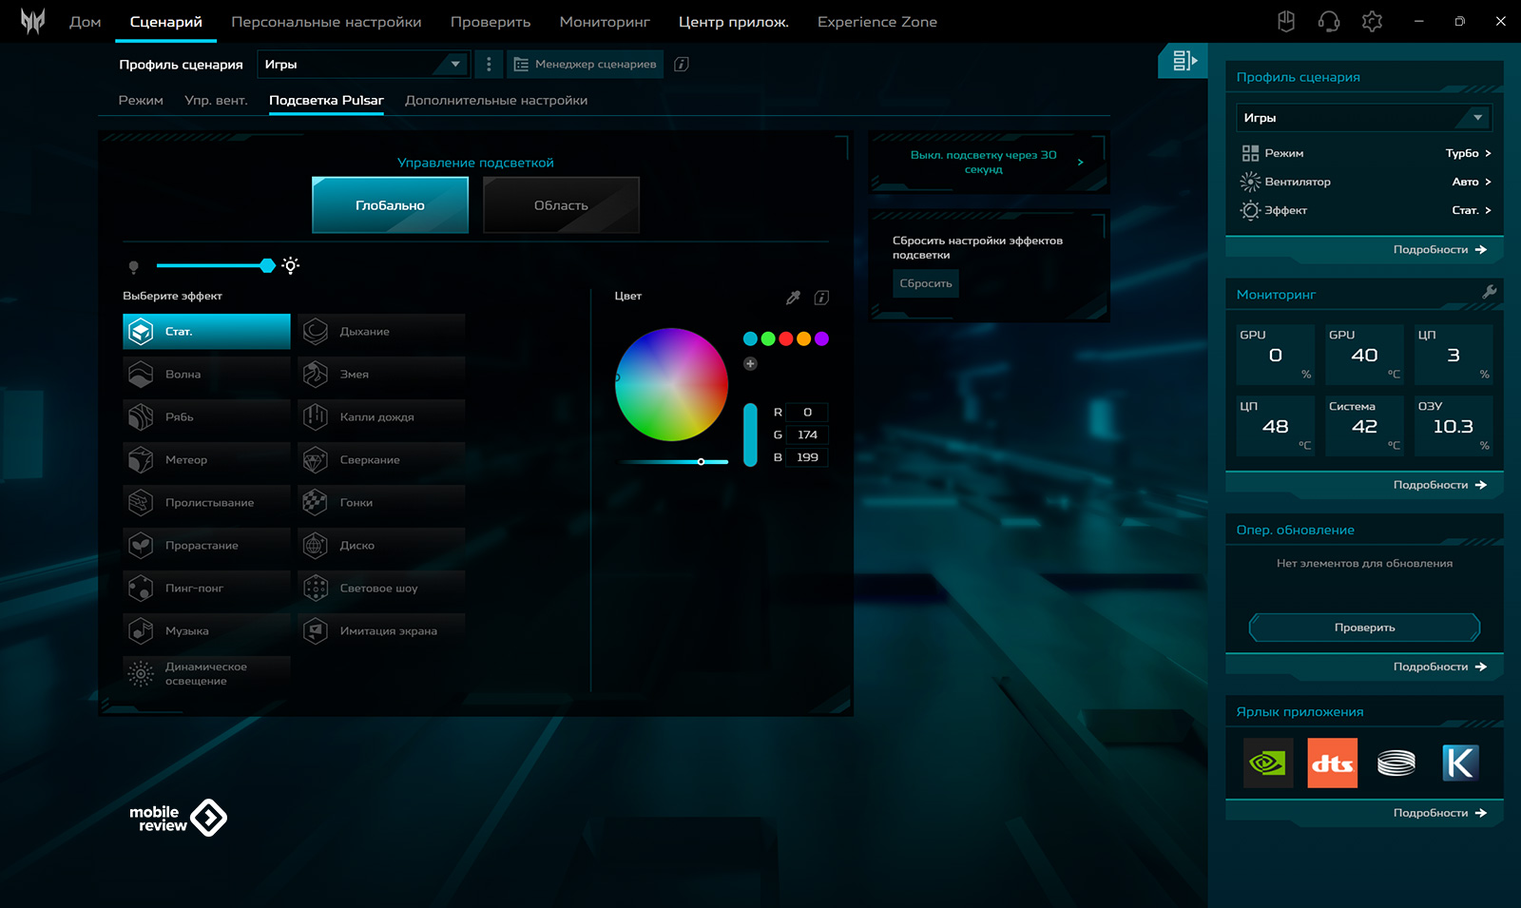Viewport: 1521px width, 908px height.
Task: Click the eyedropper color picker icon
Action: 793,298
